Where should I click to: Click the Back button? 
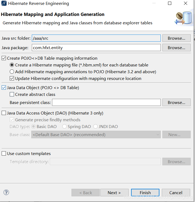[x=86, y=193]
